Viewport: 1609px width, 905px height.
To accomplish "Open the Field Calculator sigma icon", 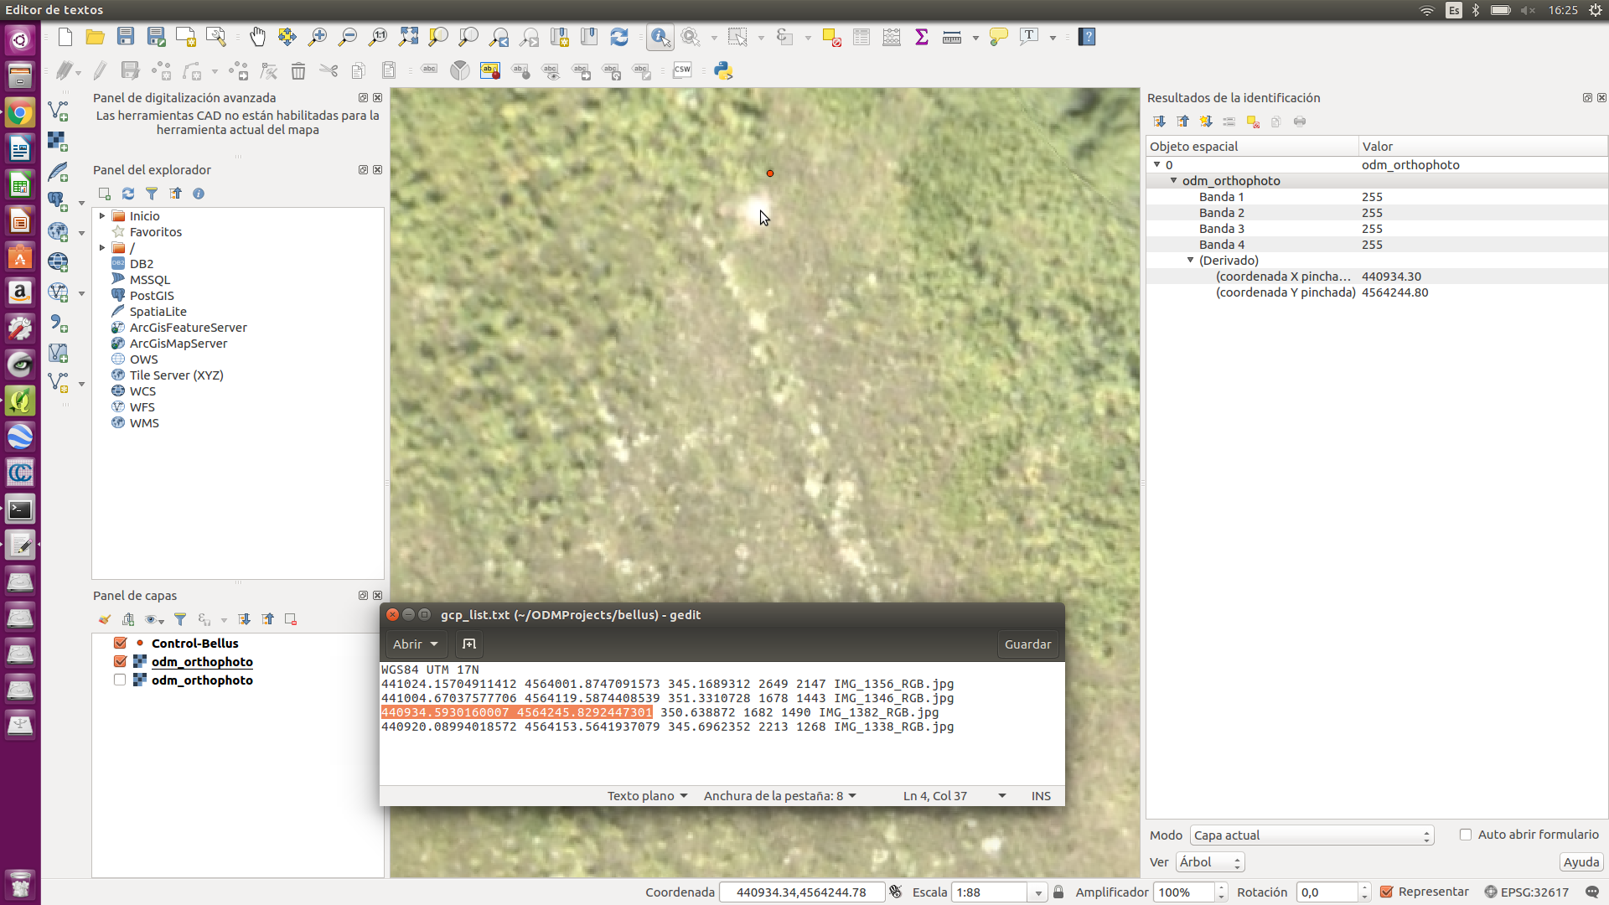I will (x=922, y=37).
